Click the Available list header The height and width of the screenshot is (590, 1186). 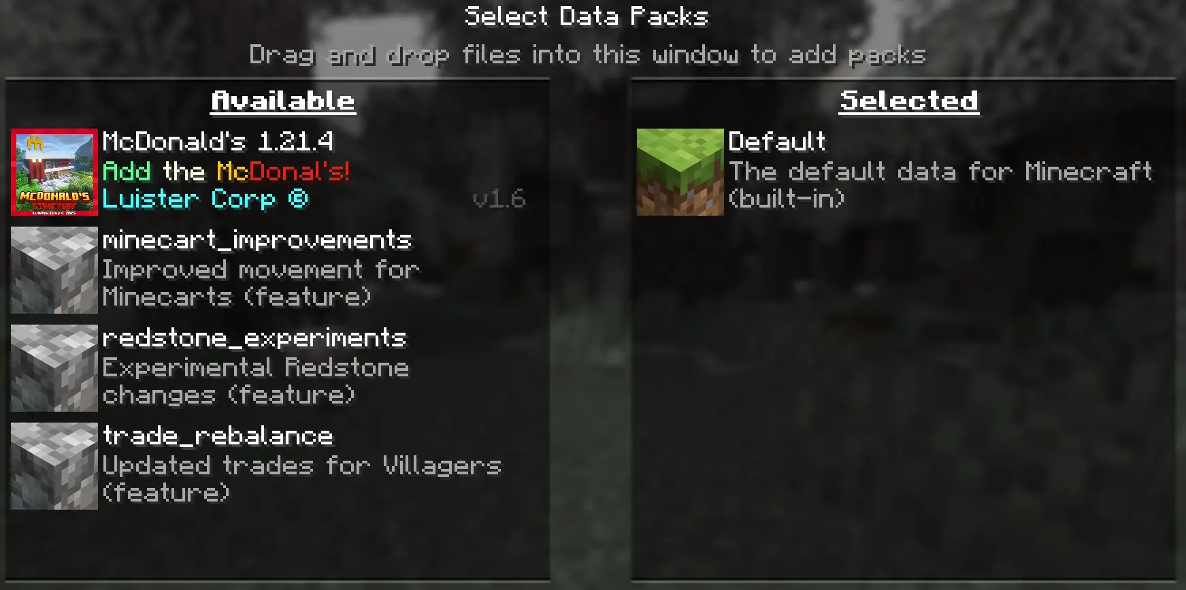pos(283,101)
